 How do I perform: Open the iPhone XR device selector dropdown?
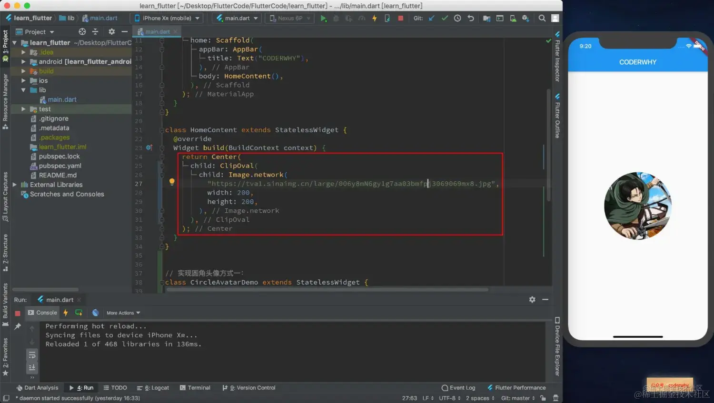pyautogui.click(x=167, y=18)
